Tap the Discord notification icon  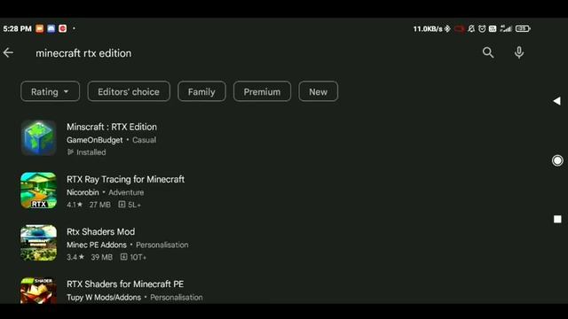(x=51, y=28)
